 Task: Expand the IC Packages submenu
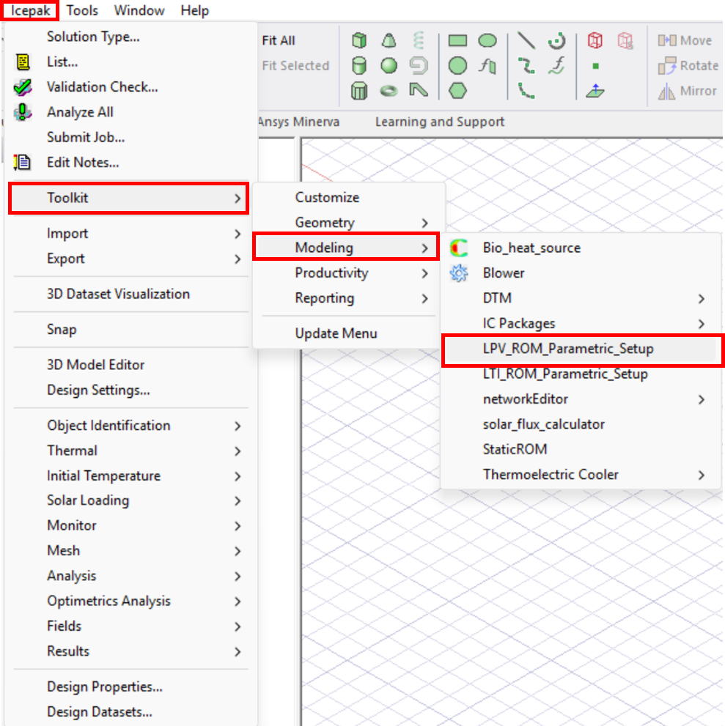click(581, 323)
